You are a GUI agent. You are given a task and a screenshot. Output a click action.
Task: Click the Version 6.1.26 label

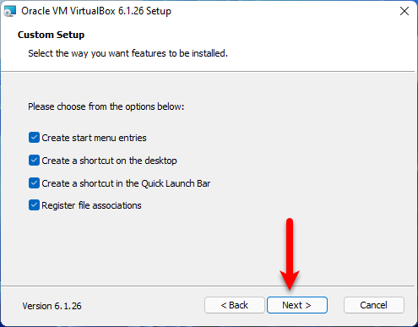52,306
